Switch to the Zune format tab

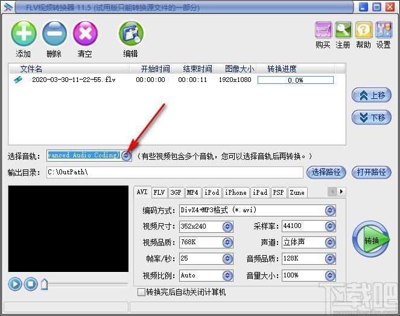(297, 192)
